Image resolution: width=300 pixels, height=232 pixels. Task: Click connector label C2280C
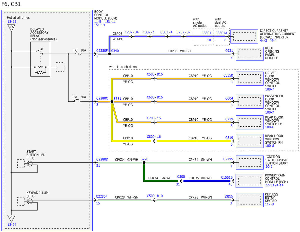click(x=102, y=98)
